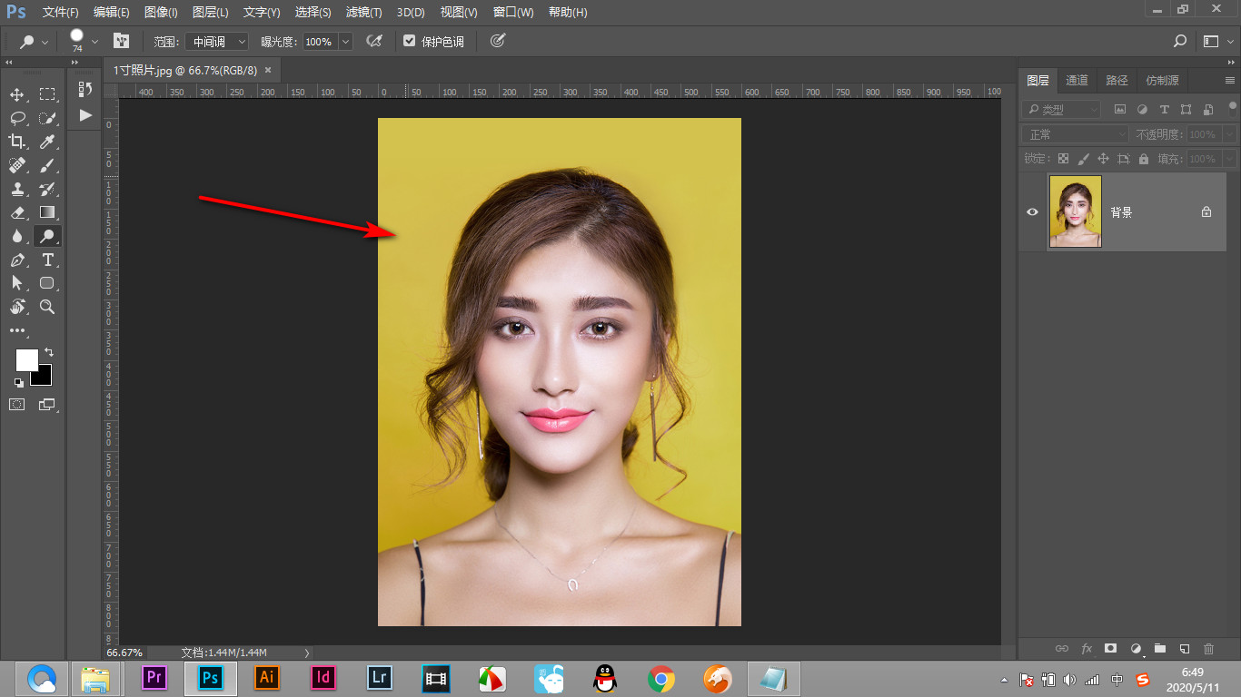Switch to the 通道 tab

click(1077, 81)
